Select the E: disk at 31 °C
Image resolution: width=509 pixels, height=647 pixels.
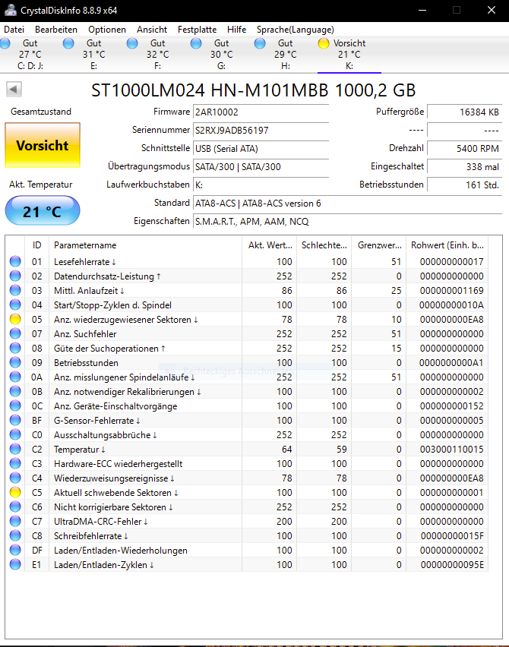pos(93,55)
